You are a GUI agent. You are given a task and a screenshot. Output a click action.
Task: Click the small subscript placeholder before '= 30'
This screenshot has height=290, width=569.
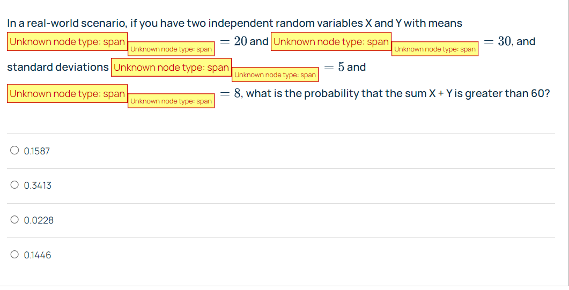click(435, 49)
